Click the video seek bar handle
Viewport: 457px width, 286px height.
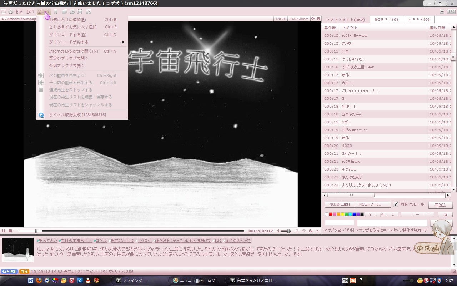(36, 231)
